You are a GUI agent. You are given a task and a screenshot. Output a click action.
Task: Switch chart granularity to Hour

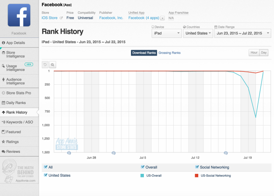click(254, 52)
